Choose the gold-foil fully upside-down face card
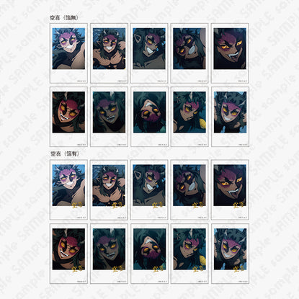299x299 pixels. [149, 254]
